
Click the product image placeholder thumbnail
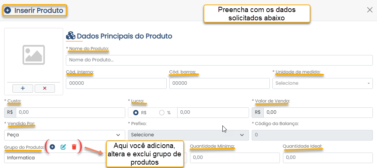coord(33,55)
